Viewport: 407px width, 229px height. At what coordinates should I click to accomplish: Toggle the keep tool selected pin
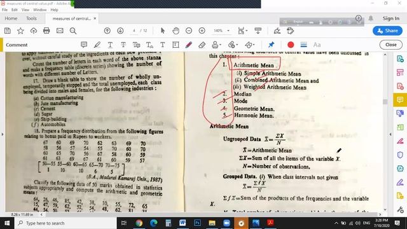(x=272, y=45)
